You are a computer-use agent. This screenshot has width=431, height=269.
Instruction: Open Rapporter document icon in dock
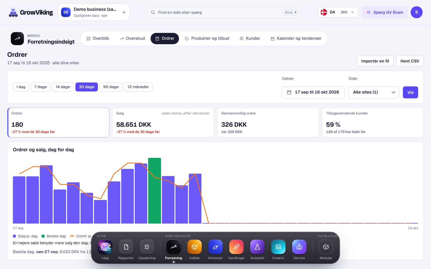point(126,247)
